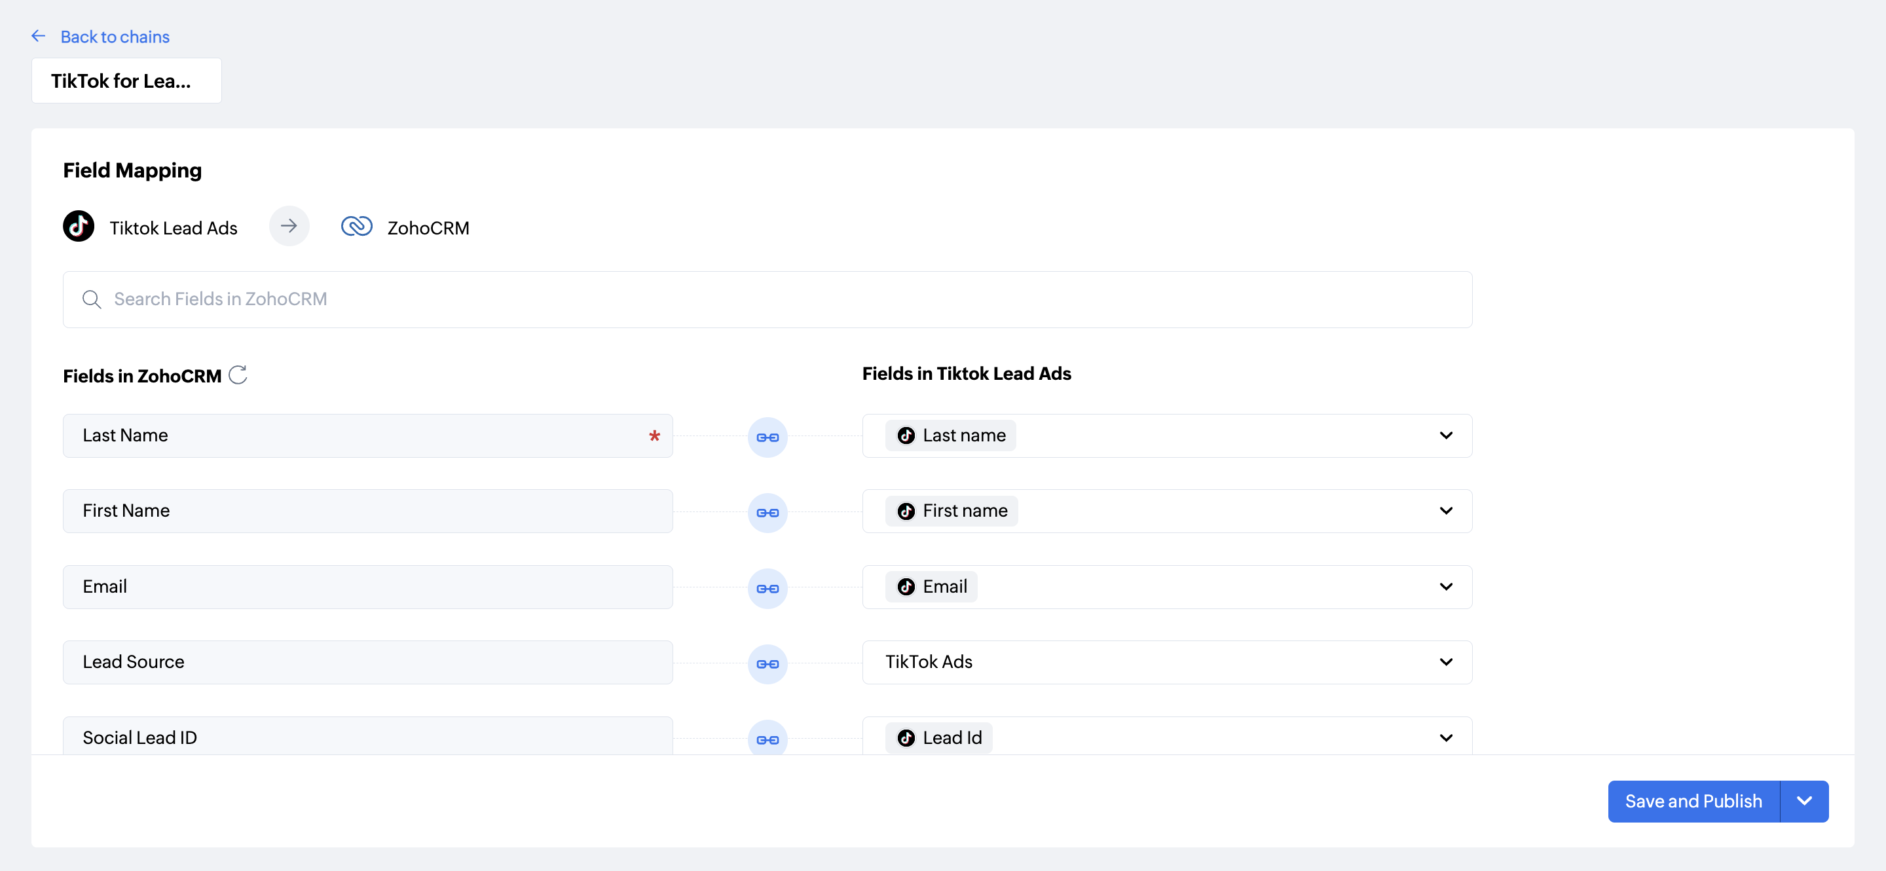1886x871 pixels.
Task: Refresh the Fields in ZohoCRM list
Action: point(238,375)
